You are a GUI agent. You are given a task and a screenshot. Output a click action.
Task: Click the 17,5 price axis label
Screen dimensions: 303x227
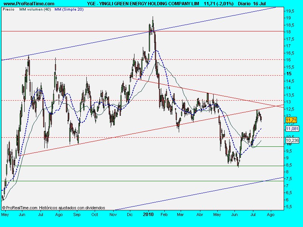pyautogui.click(x=290, y=39)
